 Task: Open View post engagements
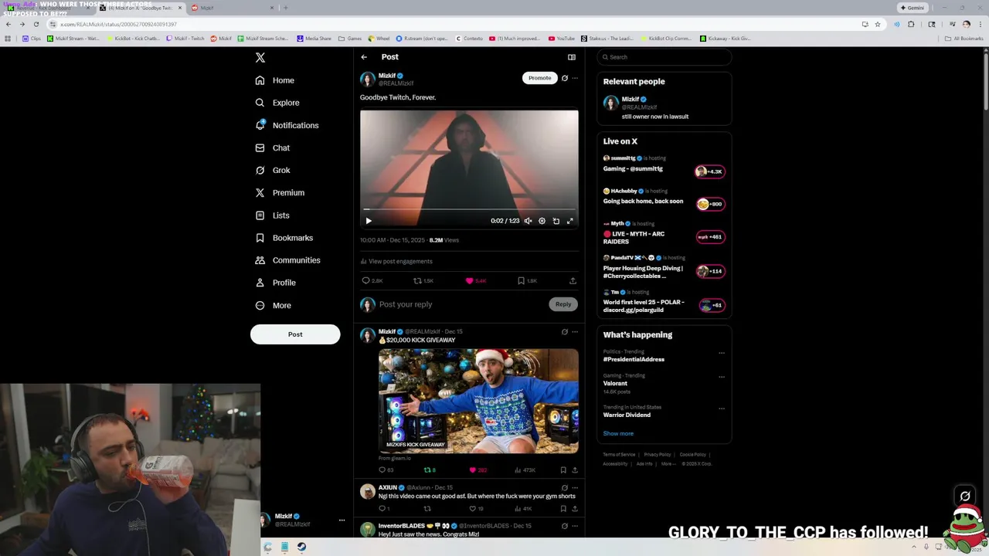point(396,261)
